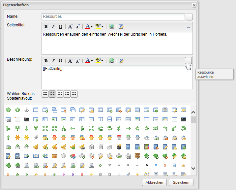Insert hyperlink via Beschreibung globe icon
This screenshot has height=190, width=236.
(111, 61)
